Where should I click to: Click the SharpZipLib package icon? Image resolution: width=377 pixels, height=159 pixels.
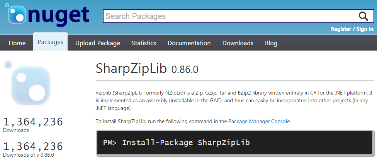point(27,84)
